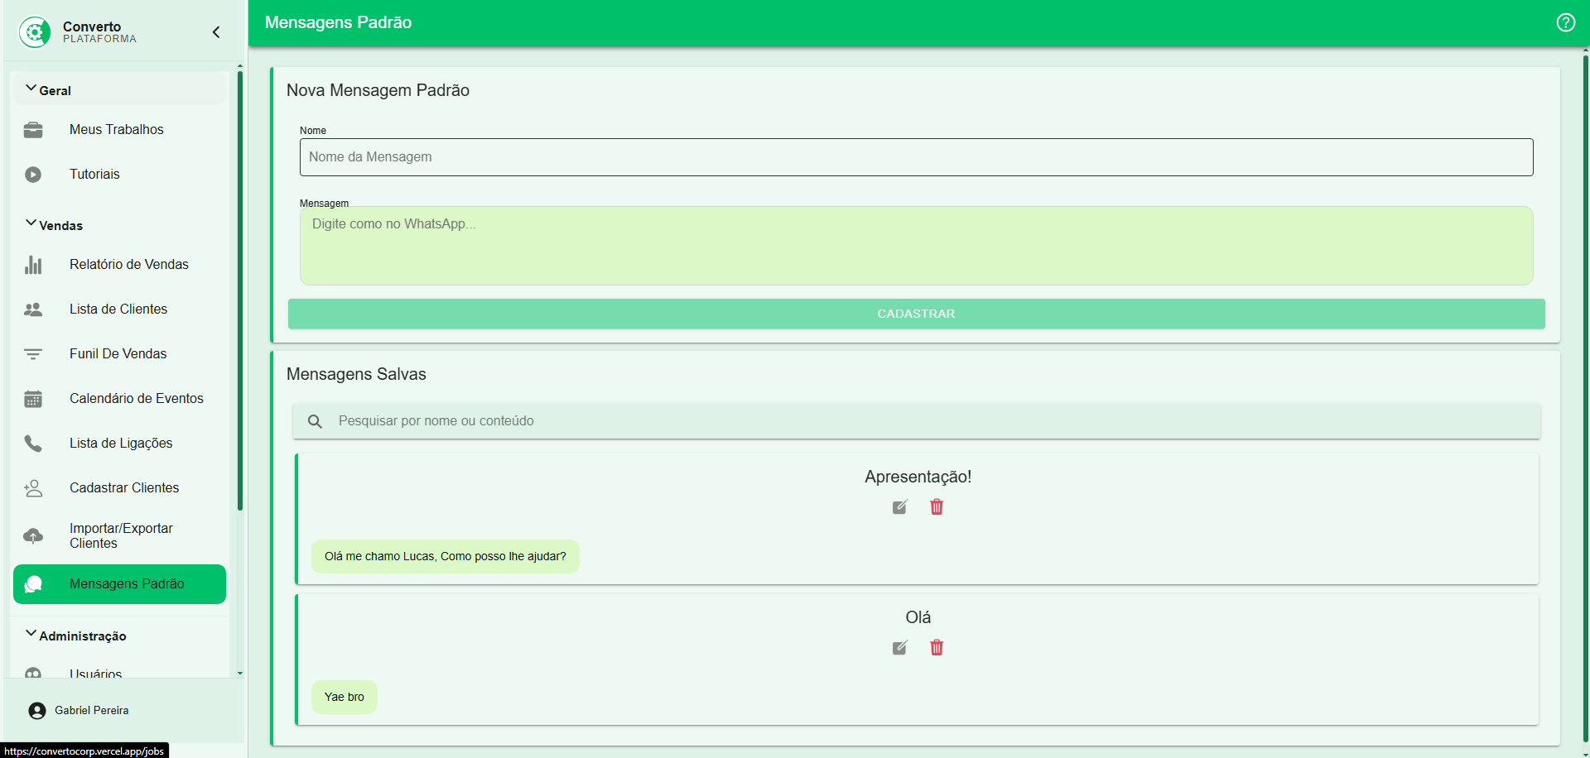Edit the Apresentação! saved message

[899, 507]
